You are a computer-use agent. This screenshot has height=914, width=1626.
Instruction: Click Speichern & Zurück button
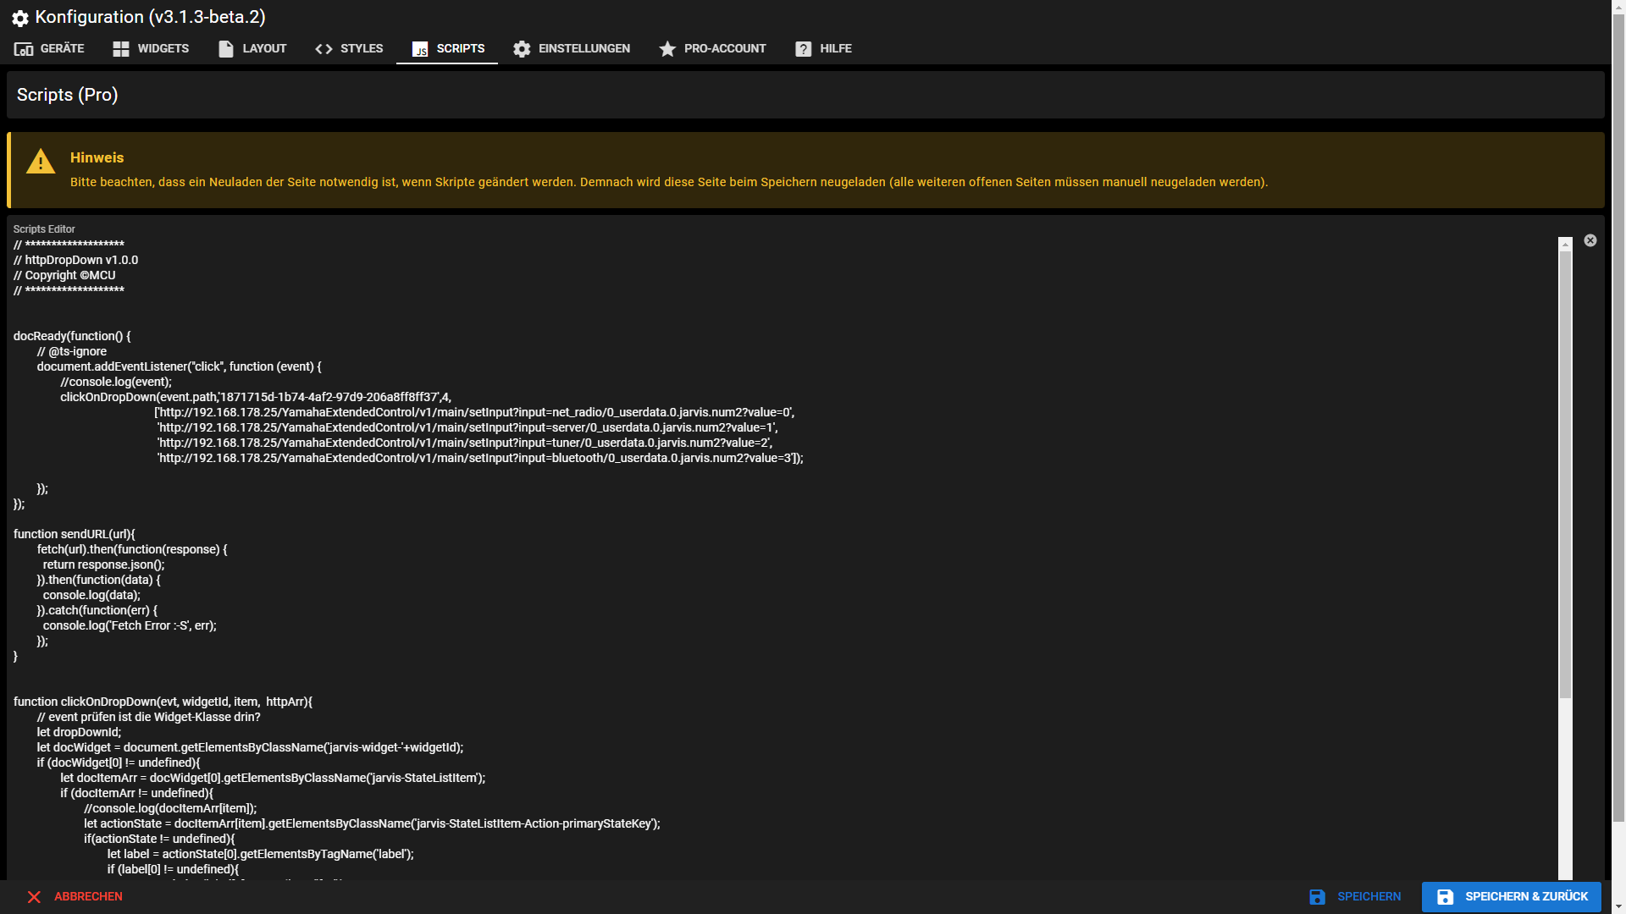(x=1512, y=896)
